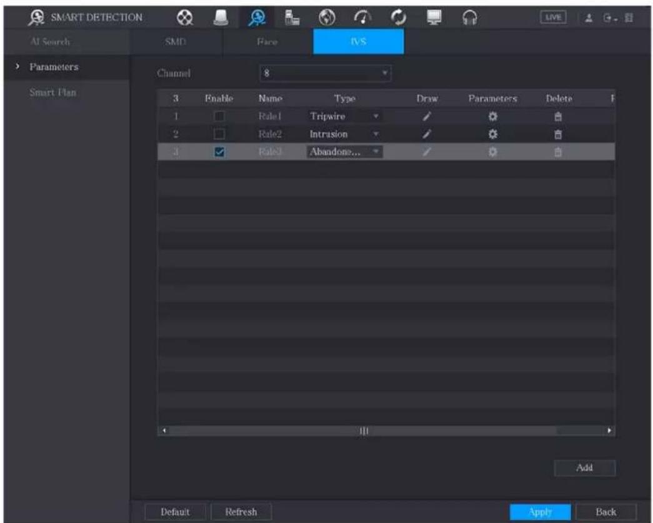Viewport: 653px width, 523px height.
Task: Open Tripwire type dropdown for Rule1
Action: [x=344, y=116]
